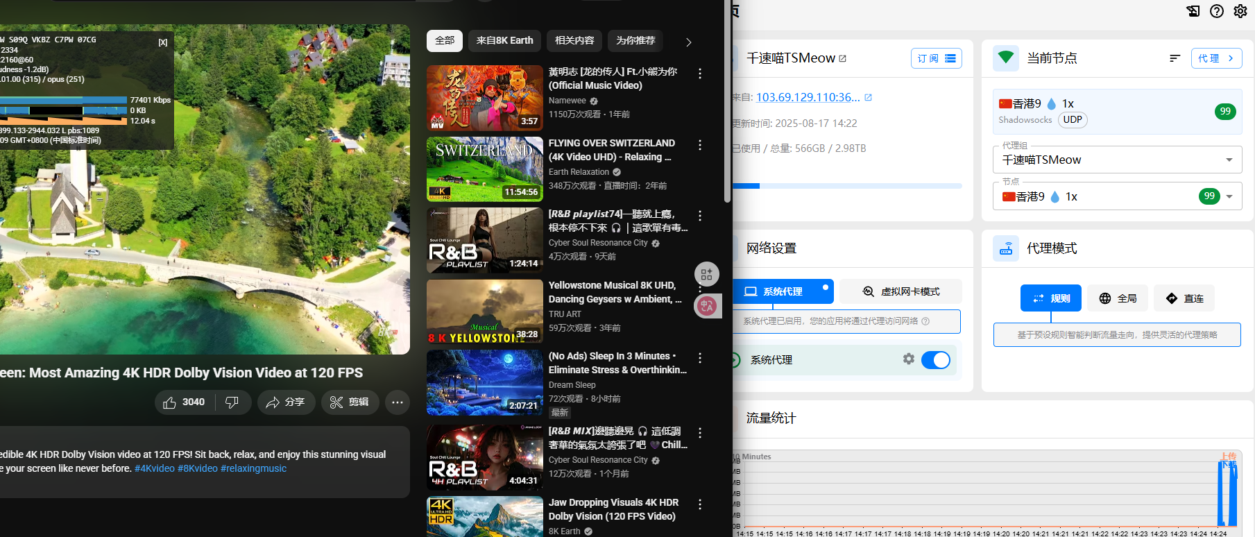1255x537 pixels.
Task: Open 黃明志 龙的传人 video thumbnail
Action: coord(485,98)
